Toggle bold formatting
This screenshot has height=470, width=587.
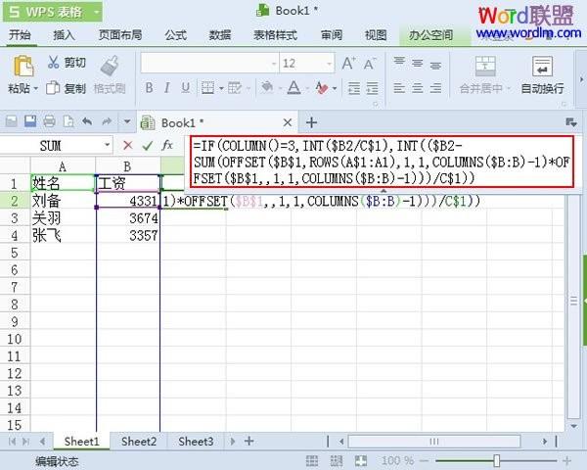click(150, 89)
